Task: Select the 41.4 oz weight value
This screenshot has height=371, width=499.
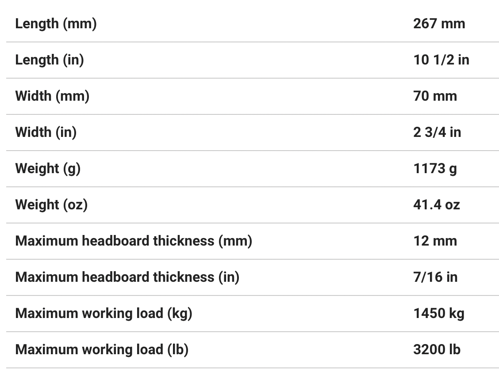Action: [x=436, y=204]
